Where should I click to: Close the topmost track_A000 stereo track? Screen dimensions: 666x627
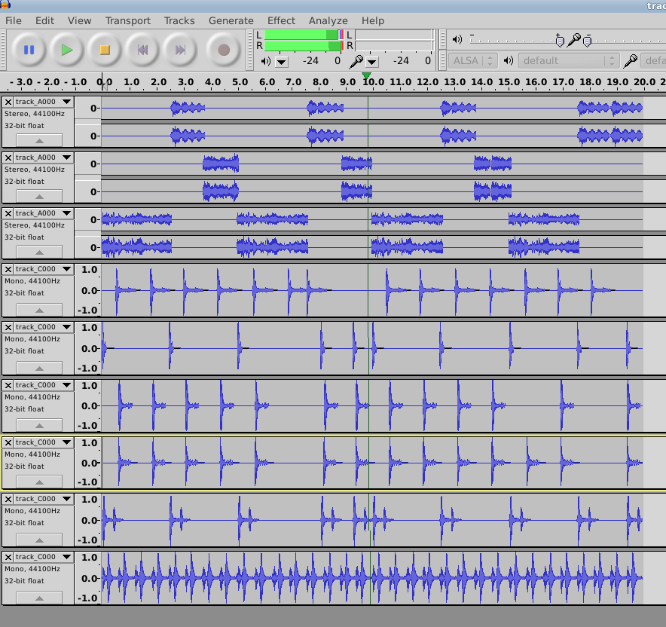[x=8, y=102]
